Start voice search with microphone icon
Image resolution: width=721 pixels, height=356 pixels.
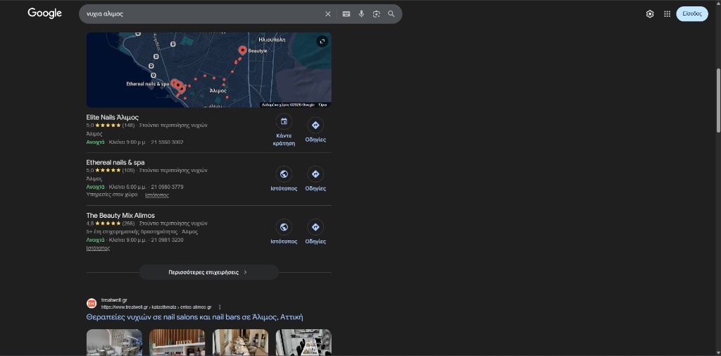point(361,14)
